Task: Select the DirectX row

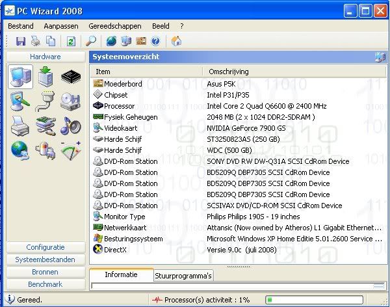Action: click(x=239, y=250)
